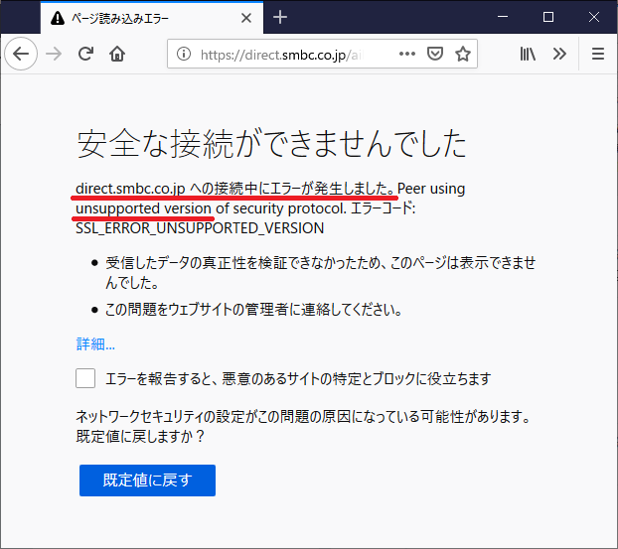
Task: Click the 既定値に戻す button
Action: [147, 480]
